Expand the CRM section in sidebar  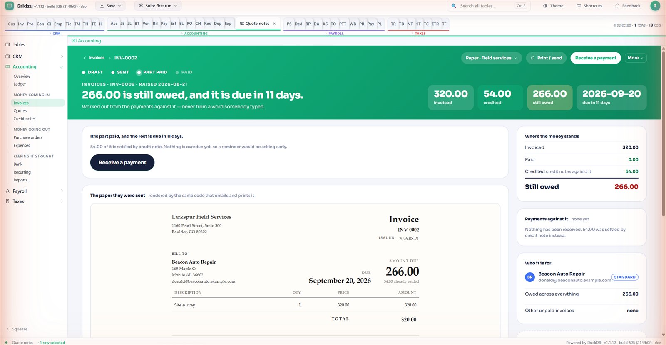(62, 56)
